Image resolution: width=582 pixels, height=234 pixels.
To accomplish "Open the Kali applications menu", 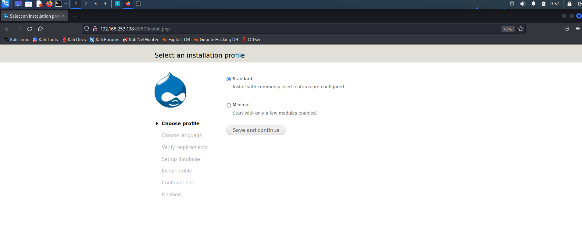I will 5,4.
